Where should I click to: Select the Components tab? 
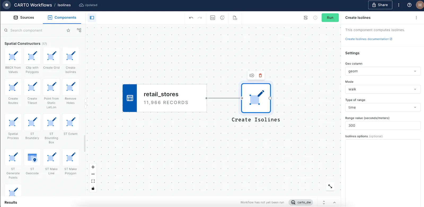click(x=62, y=18)
